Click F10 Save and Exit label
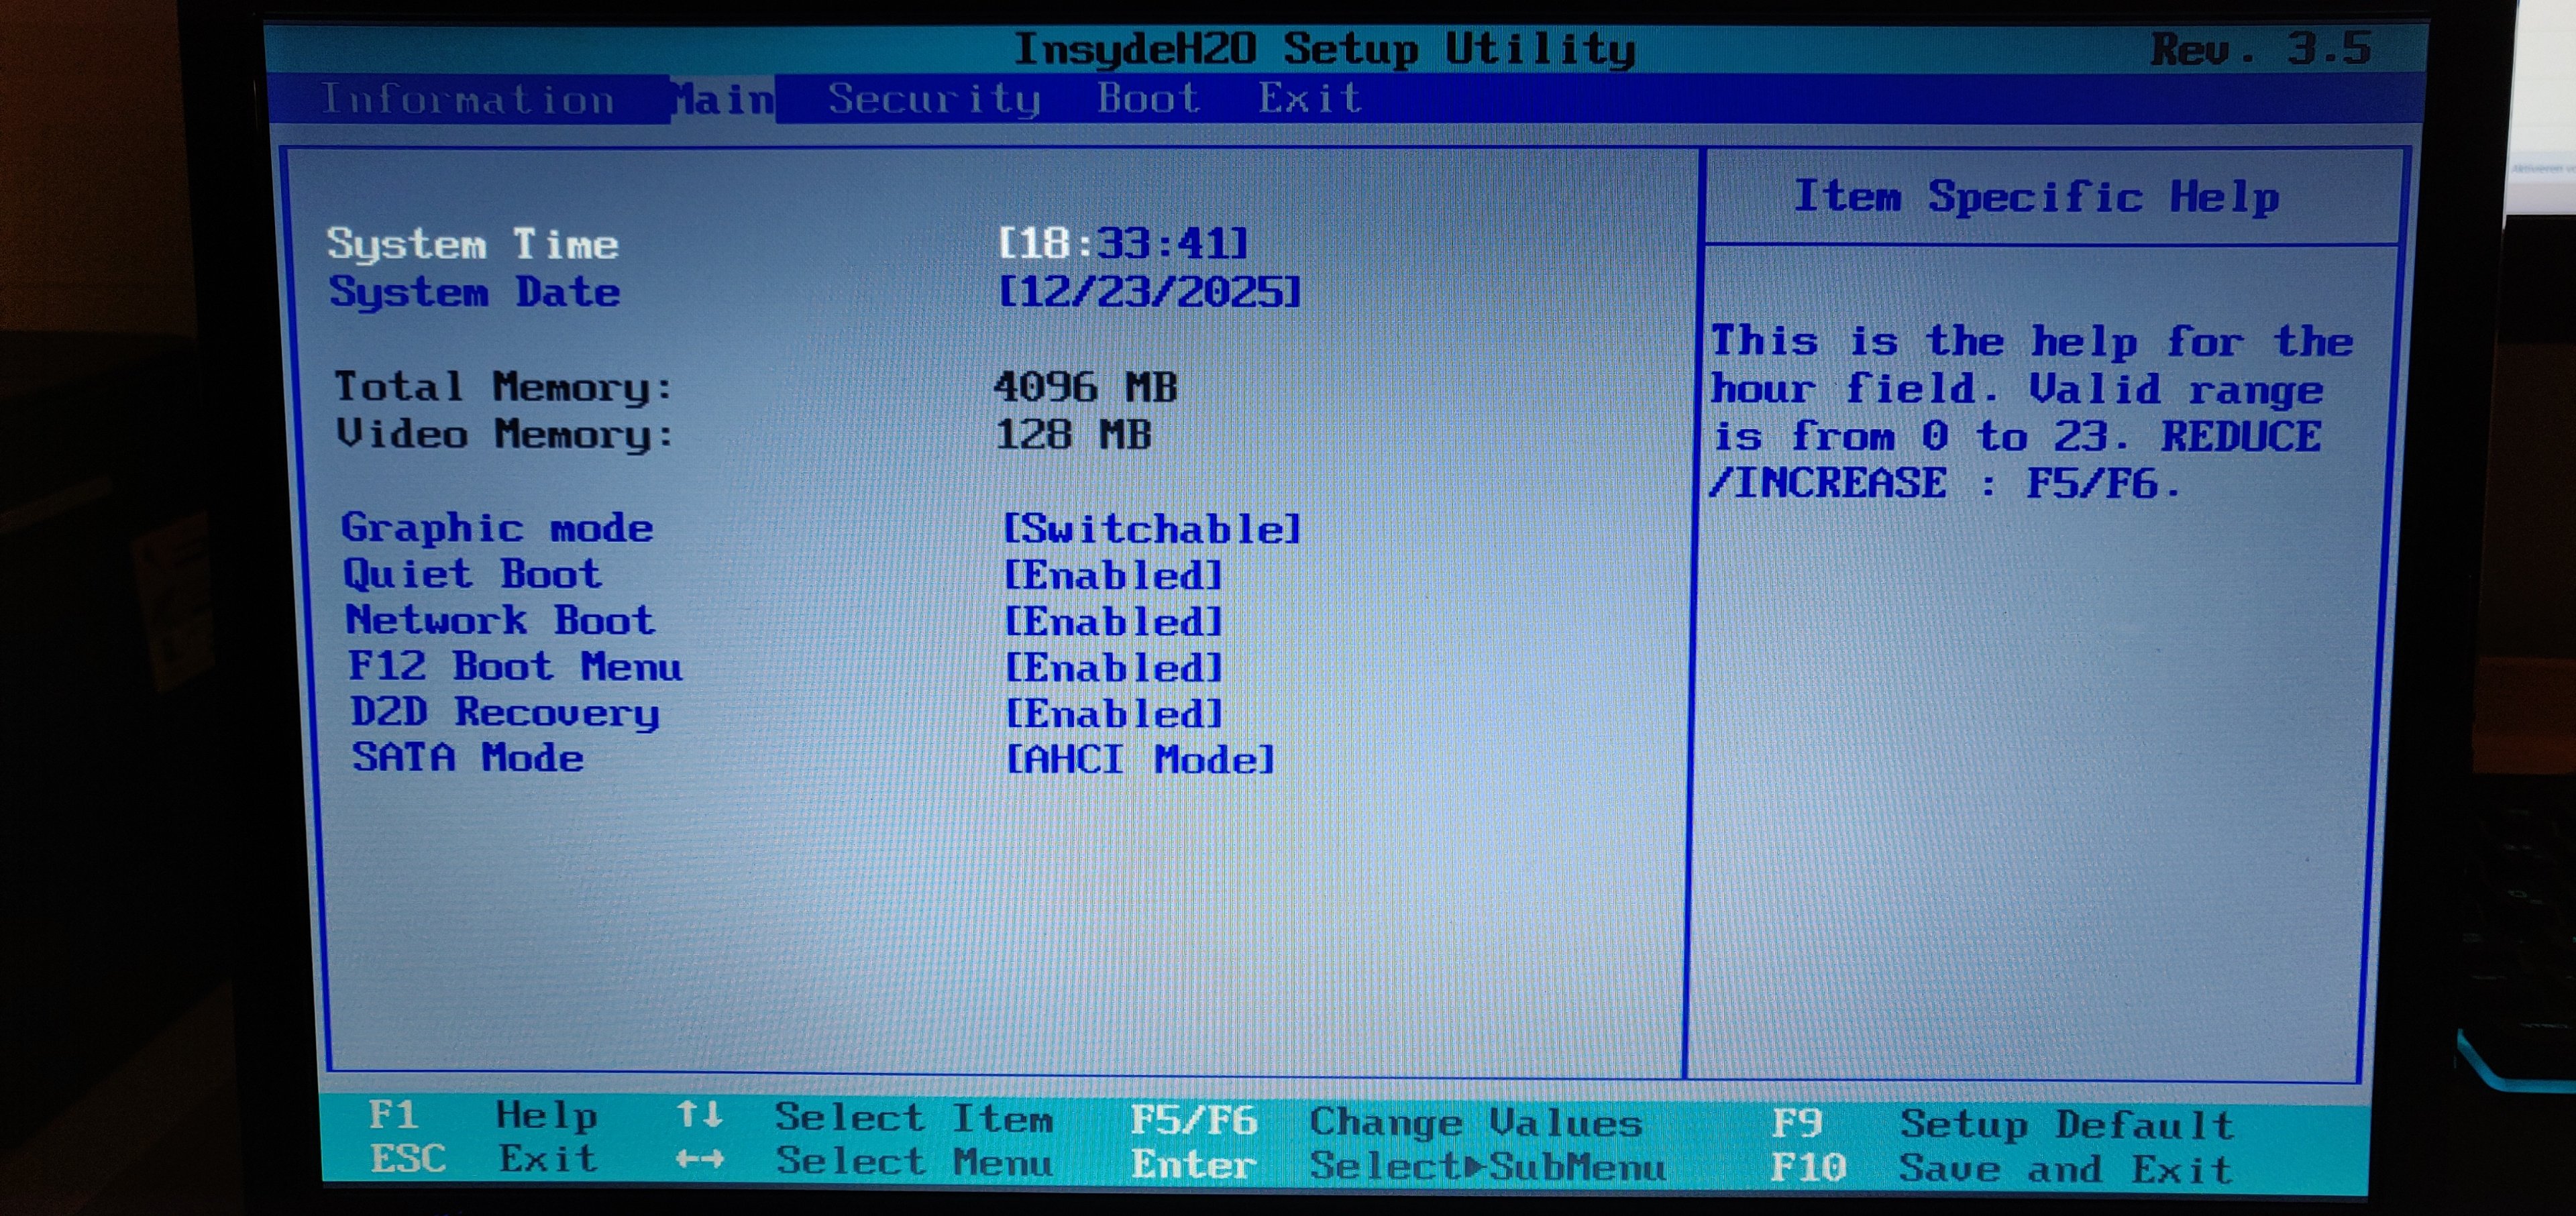 (x=1807, y=1168)
